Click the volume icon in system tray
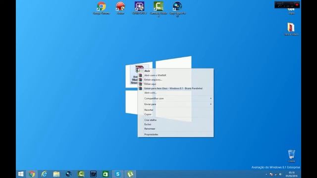317x178 pixels. tap(280, 174)
